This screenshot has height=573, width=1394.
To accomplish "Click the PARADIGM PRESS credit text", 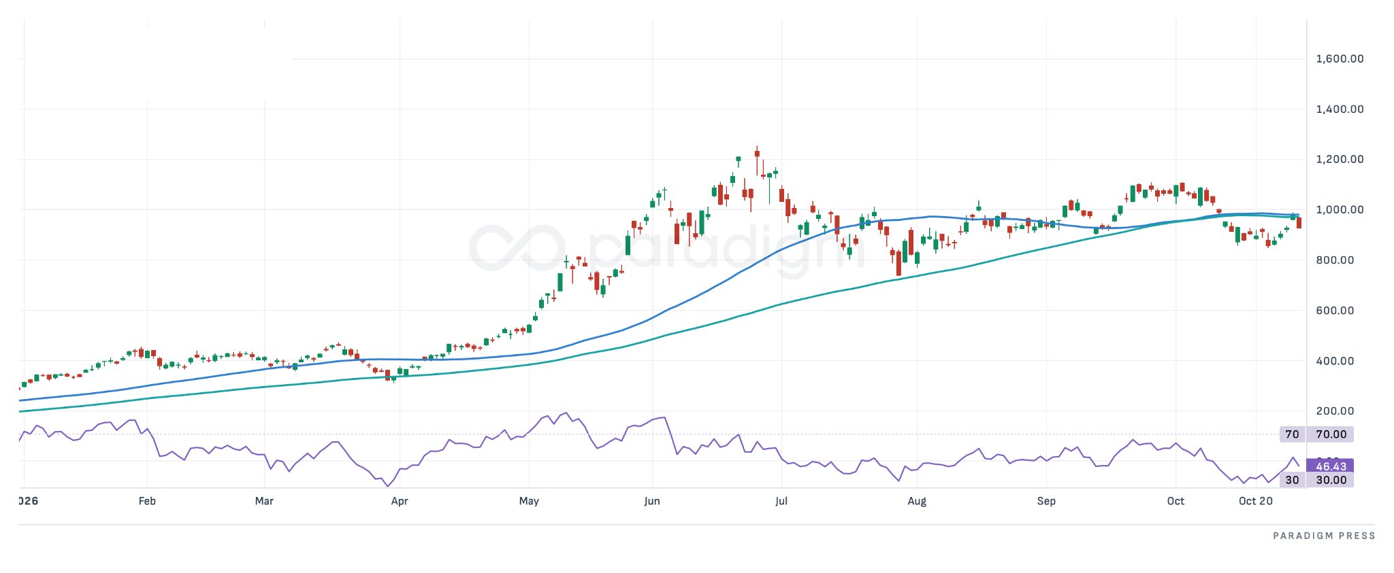I will coord(1324,536).
